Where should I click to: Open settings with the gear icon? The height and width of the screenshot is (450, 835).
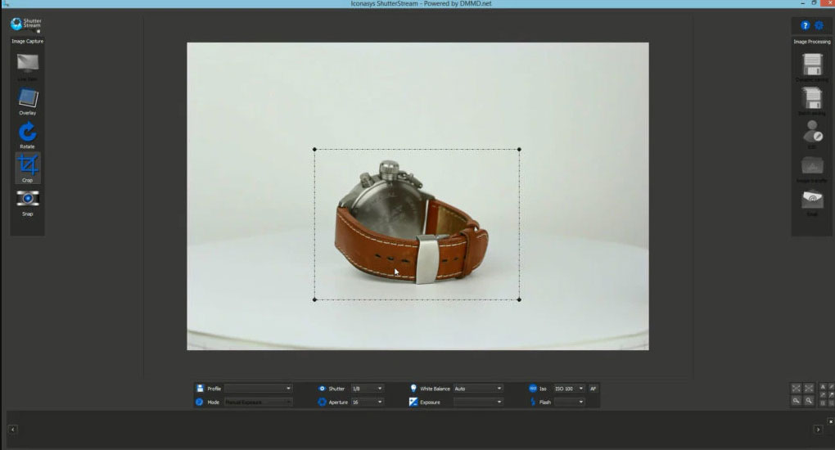[x=819, y=25]
